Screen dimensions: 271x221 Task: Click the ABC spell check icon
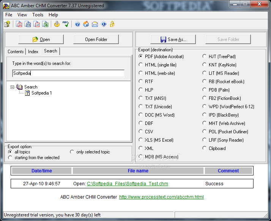(66, 24)
